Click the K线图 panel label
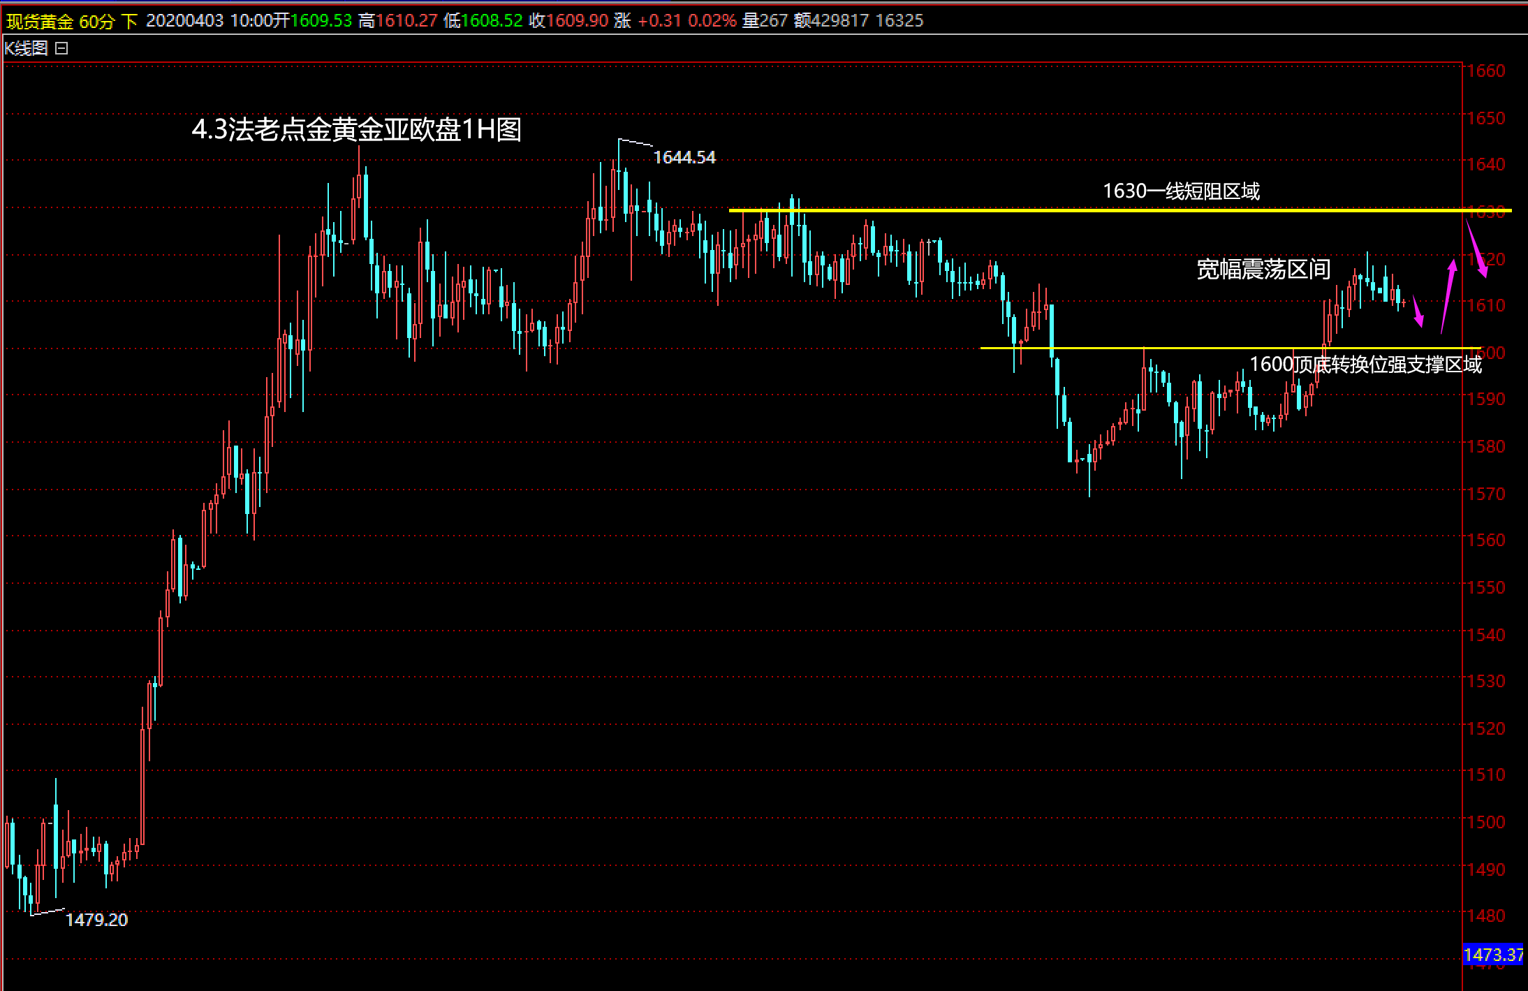Screen dimensions: 1528x991 [x=26, y=48]
